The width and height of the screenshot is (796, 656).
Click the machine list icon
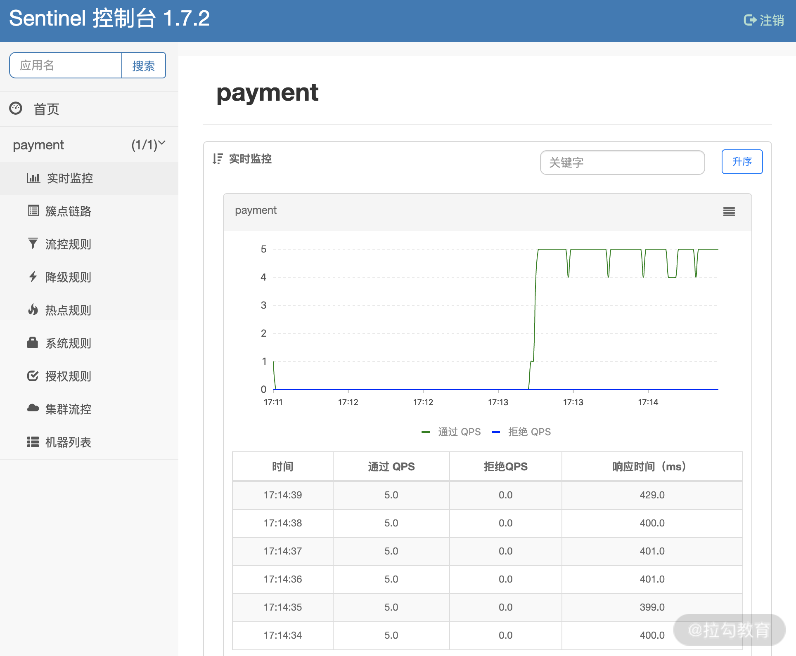[x=33, y=442]
